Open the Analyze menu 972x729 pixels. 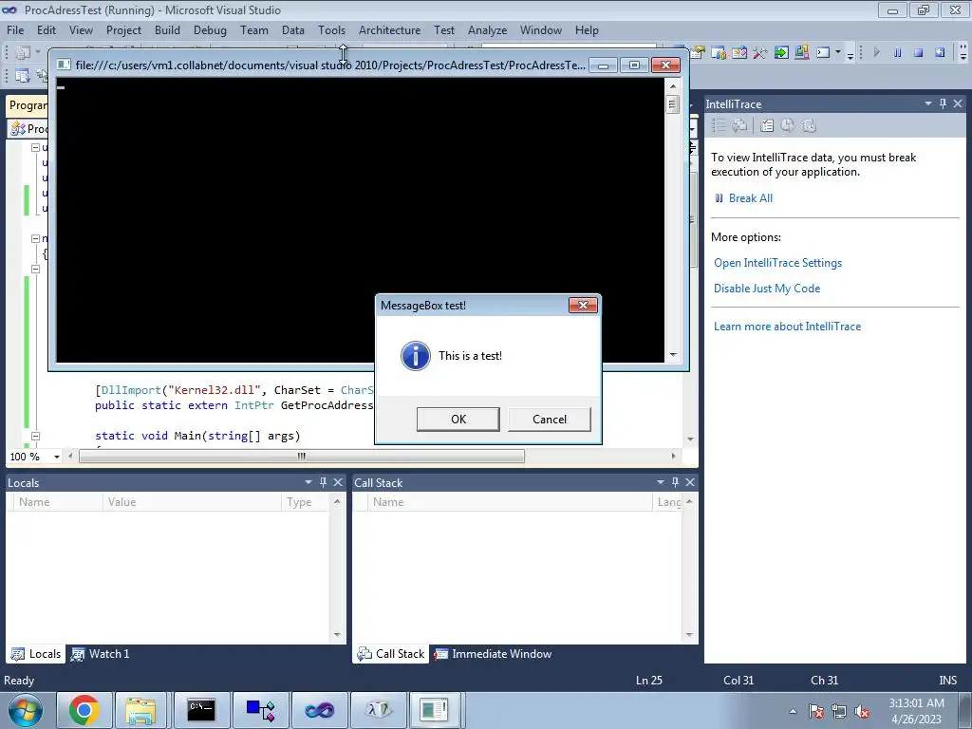[x=487, y=29]
